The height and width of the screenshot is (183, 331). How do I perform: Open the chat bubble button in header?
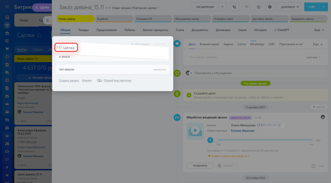coord(258,7)
